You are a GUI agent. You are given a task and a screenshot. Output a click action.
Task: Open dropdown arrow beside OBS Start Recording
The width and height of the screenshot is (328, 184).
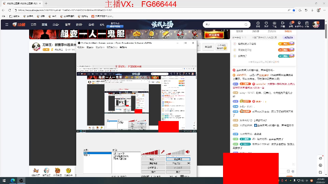click(x=189, y=163)
